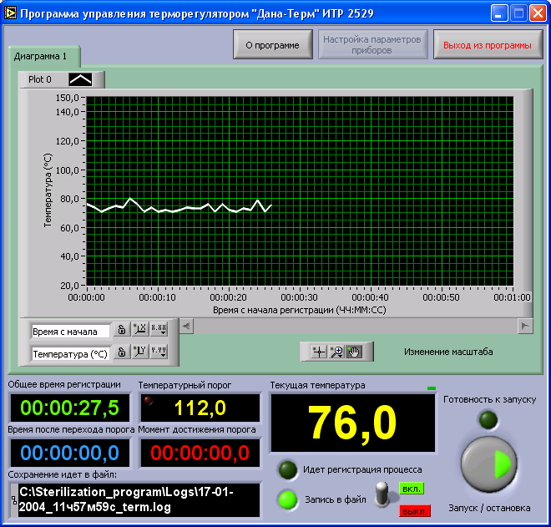The width and height of the screenshot is (551, 527).
Task: Open Y-axis scale format button
Action: coord(159,352)
